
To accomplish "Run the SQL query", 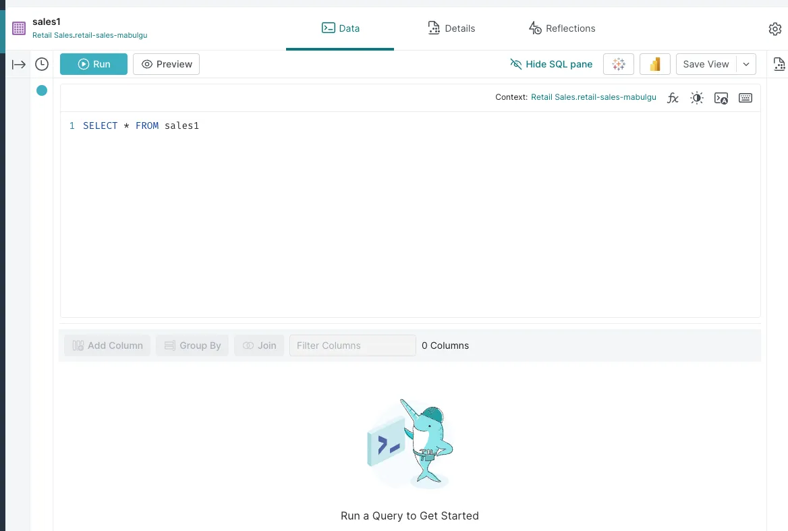I will tap(93, 63).
